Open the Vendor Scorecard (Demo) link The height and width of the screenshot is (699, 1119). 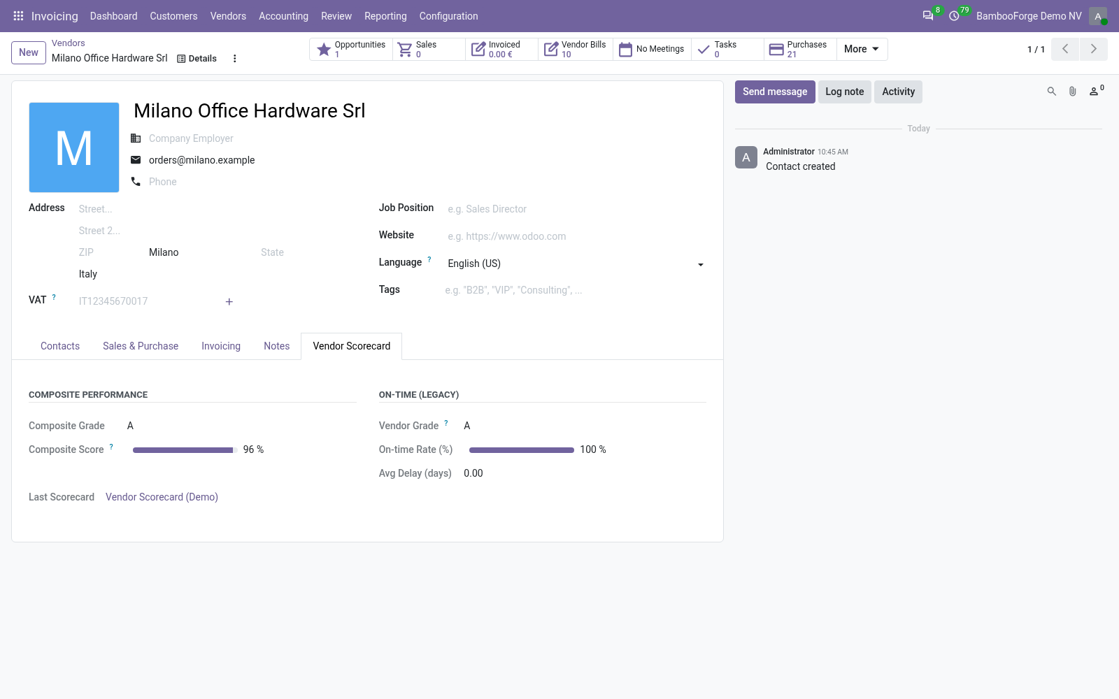(x=162, y=497)
